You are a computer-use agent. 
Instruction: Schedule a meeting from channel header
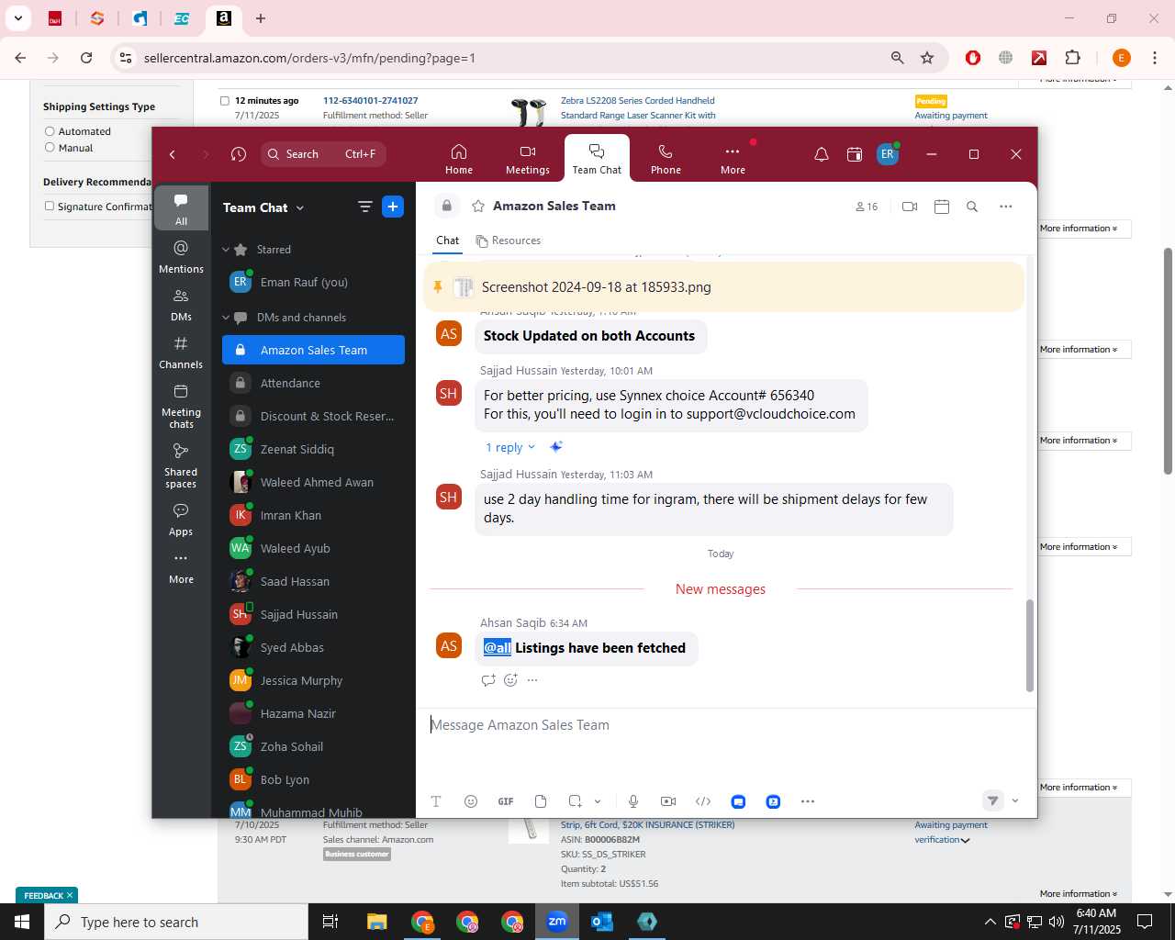tap(941, 207)
